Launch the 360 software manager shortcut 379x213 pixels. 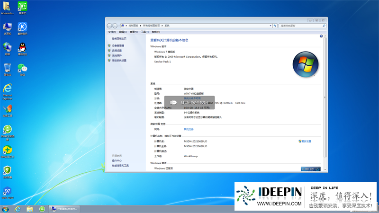point(8,152)
